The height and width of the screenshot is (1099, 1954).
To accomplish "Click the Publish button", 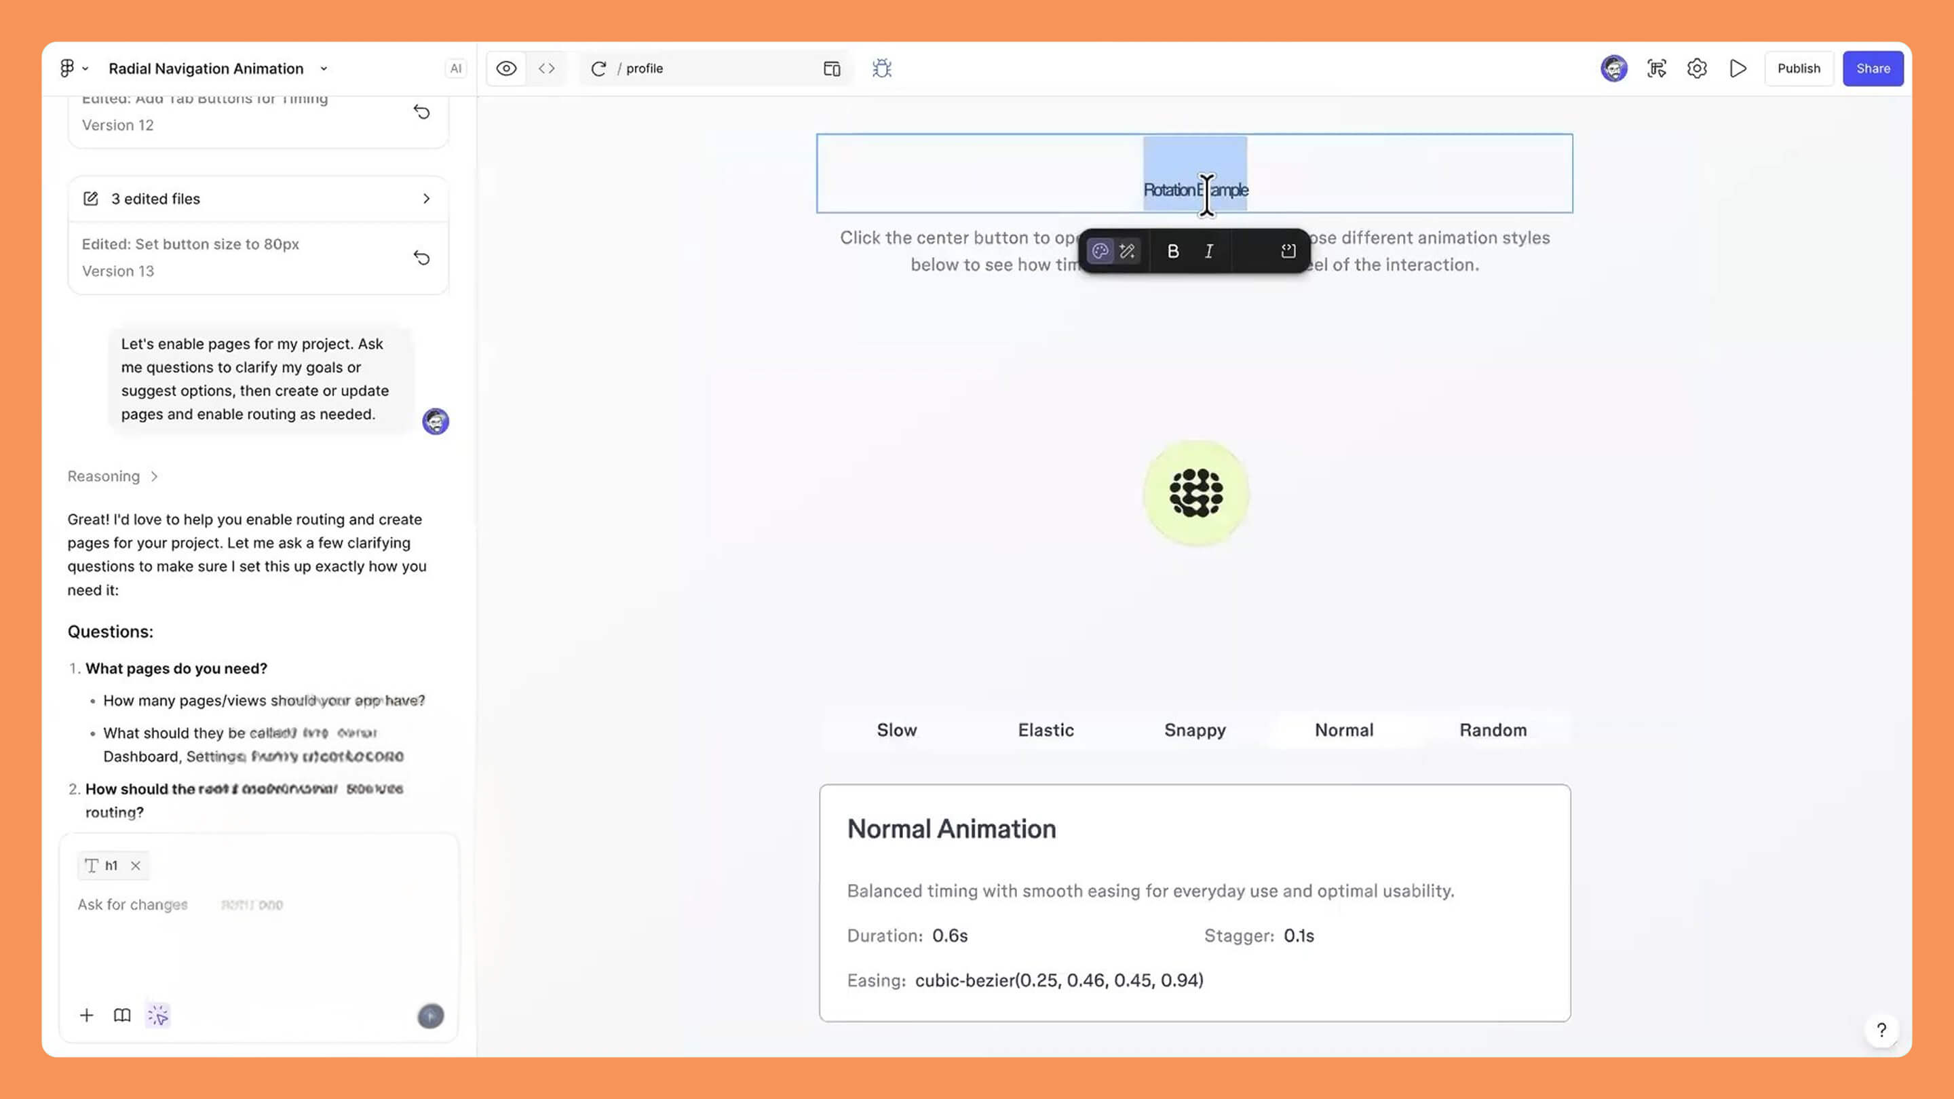I will tap(1799, 69).
